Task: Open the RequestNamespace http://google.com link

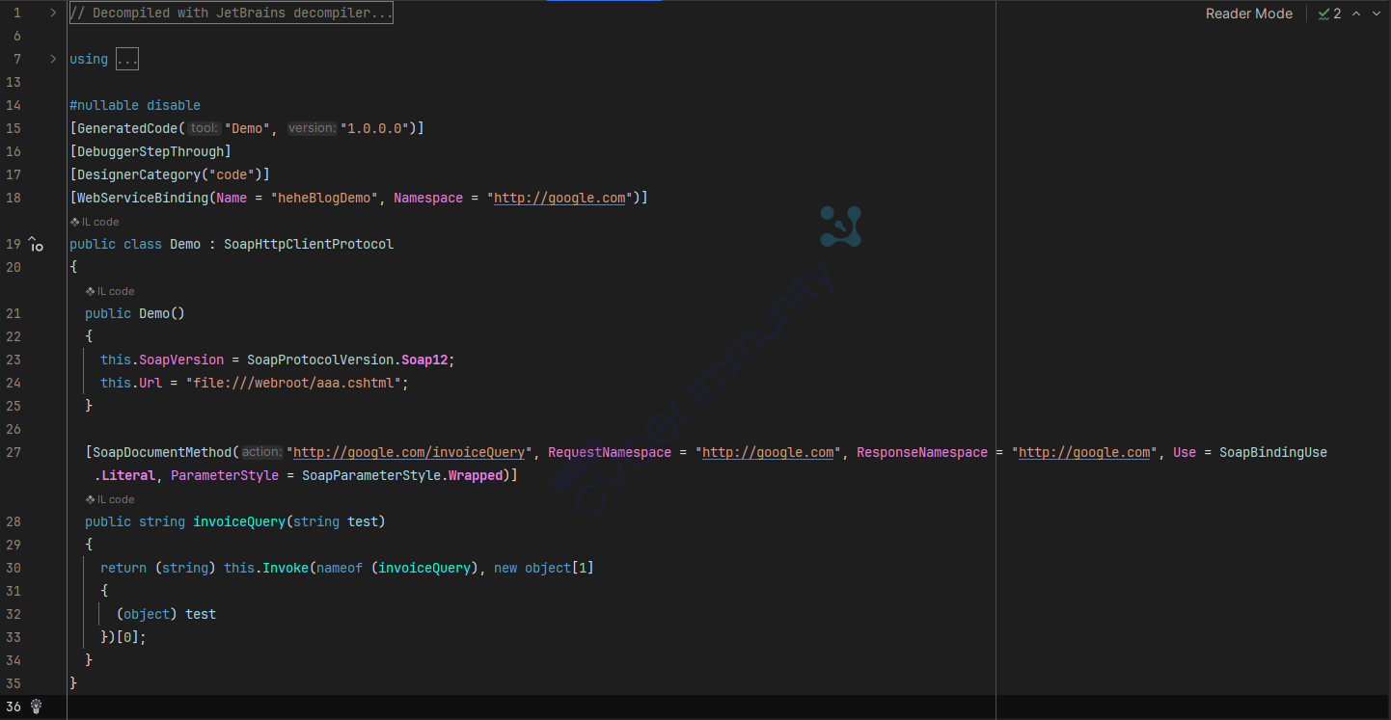Action: pos(768,452)
